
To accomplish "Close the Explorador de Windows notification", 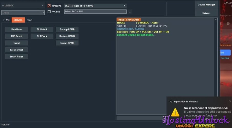I will [x=230, y=101].
